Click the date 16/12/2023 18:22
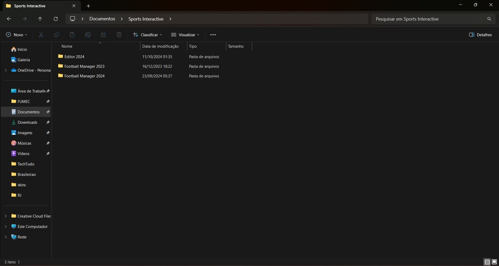The height and width of the screenshot is (266, 499). 157,66
